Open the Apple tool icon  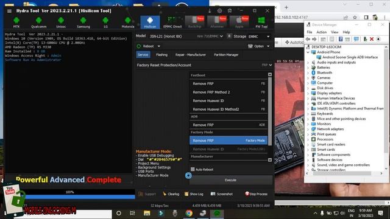pos(239,23)
